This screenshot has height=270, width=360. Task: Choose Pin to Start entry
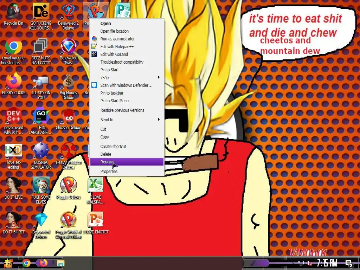click(x=127, y=70)
